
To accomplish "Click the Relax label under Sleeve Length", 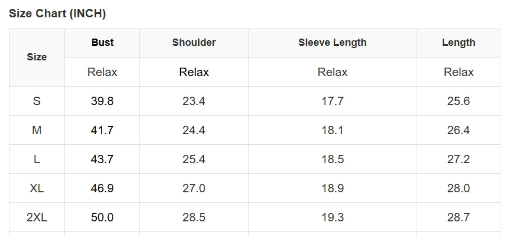I will (x=333, y=72).
